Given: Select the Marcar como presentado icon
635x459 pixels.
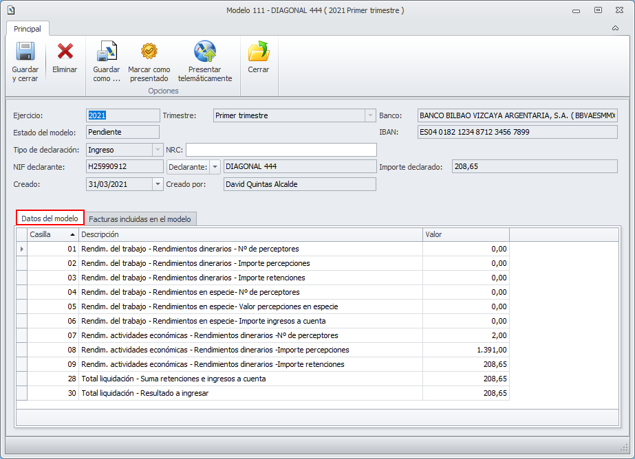Looking at the screenshot, I should pos(149,53).
